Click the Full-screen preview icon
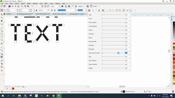 tap(62, 6)
